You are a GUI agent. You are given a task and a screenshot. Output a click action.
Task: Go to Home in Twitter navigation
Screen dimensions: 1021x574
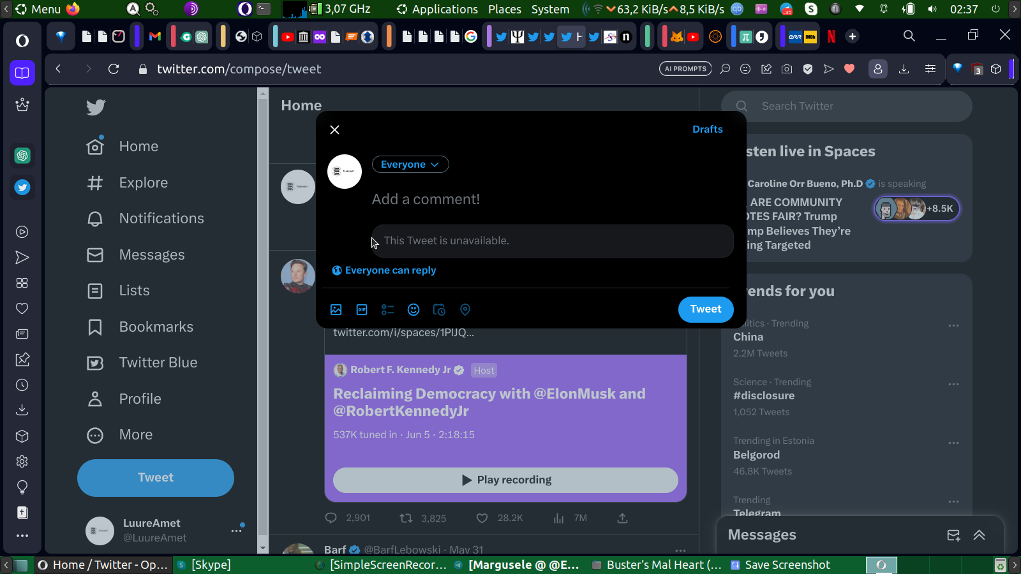[x=123, y=147]
